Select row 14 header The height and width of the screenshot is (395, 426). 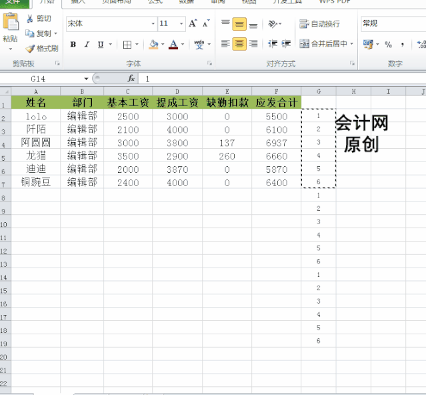(5, 275)
